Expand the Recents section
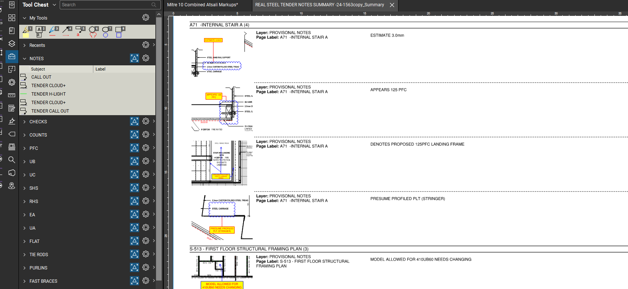The height and width of the screenshot is (289, 628). click(x=24, y=45)
